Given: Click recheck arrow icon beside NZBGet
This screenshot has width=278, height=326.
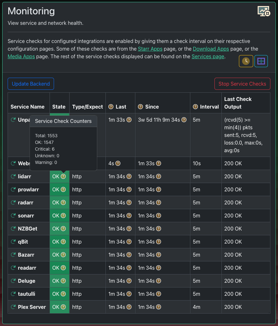Looking at the screenshot, I should [13, 229].
